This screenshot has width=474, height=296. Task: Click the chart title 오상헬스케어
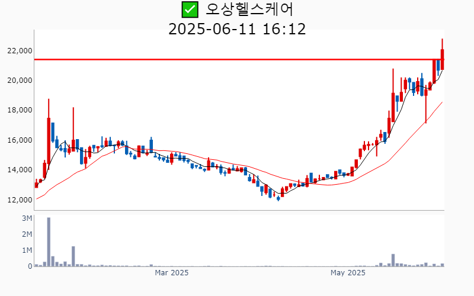coord(249,9)
